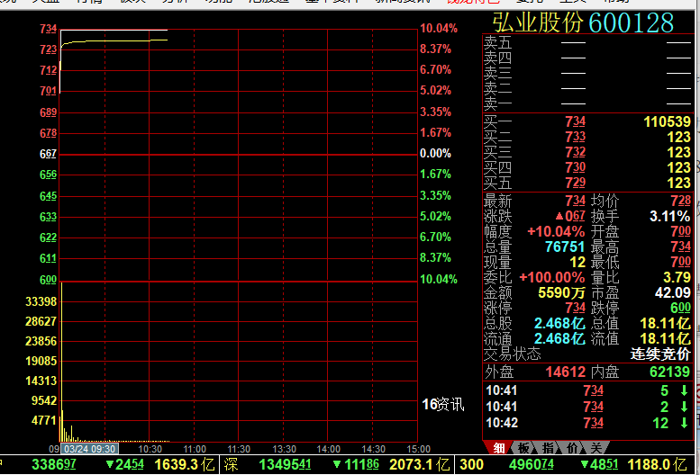Click the average price 728
This screenshot has height=475, width=700.
680,201
